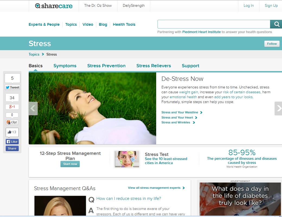Open the DailyStrength link
282x217 pixels.
(x=134, y=6)
